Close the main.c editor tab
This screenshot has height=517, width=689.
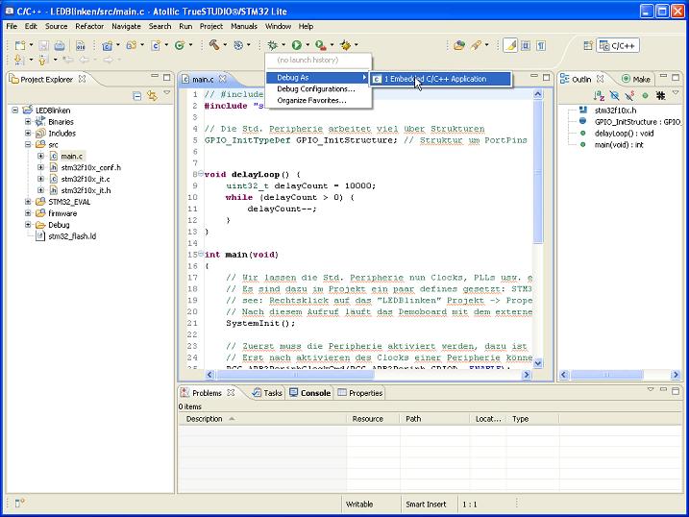pyautogui.click(x=223, y=79)
